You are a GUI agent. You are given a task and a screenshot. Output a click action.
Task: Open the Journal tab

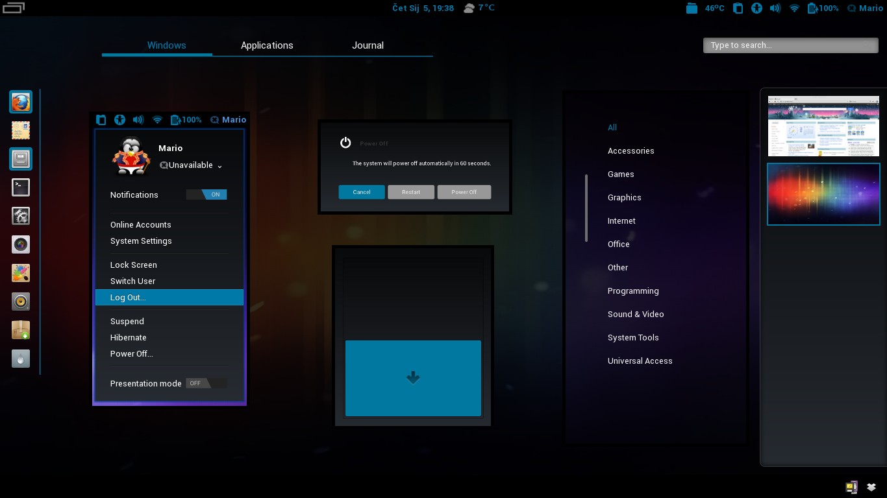pyautogui.click(x=368, y=45)
